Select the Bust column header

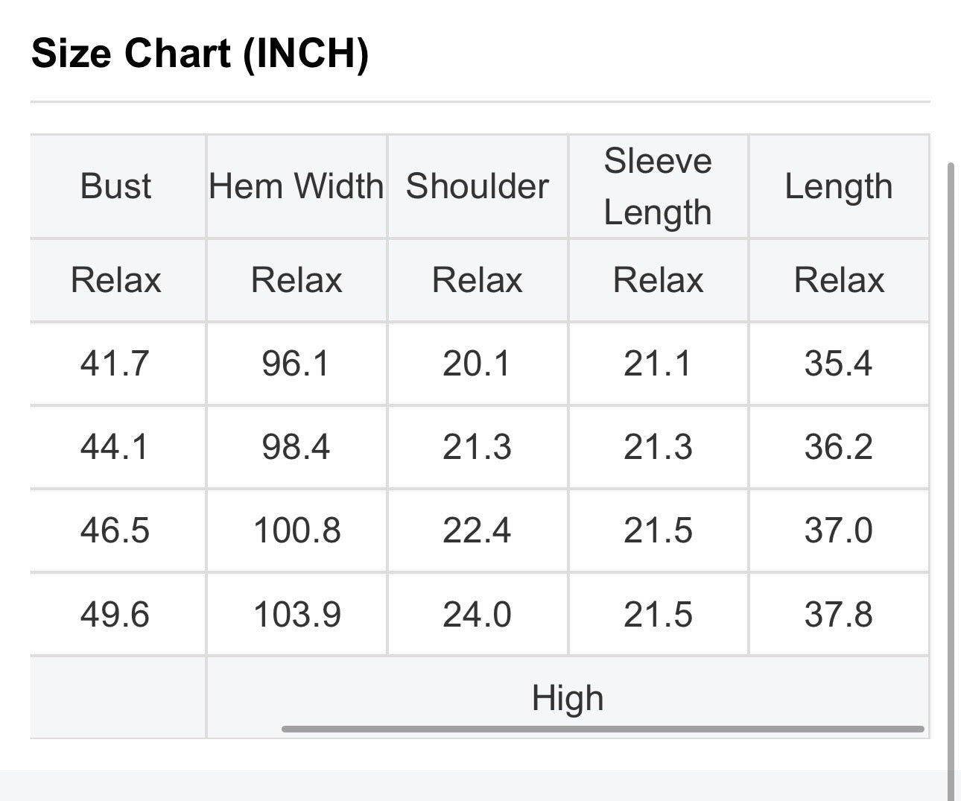pos(115,186)
